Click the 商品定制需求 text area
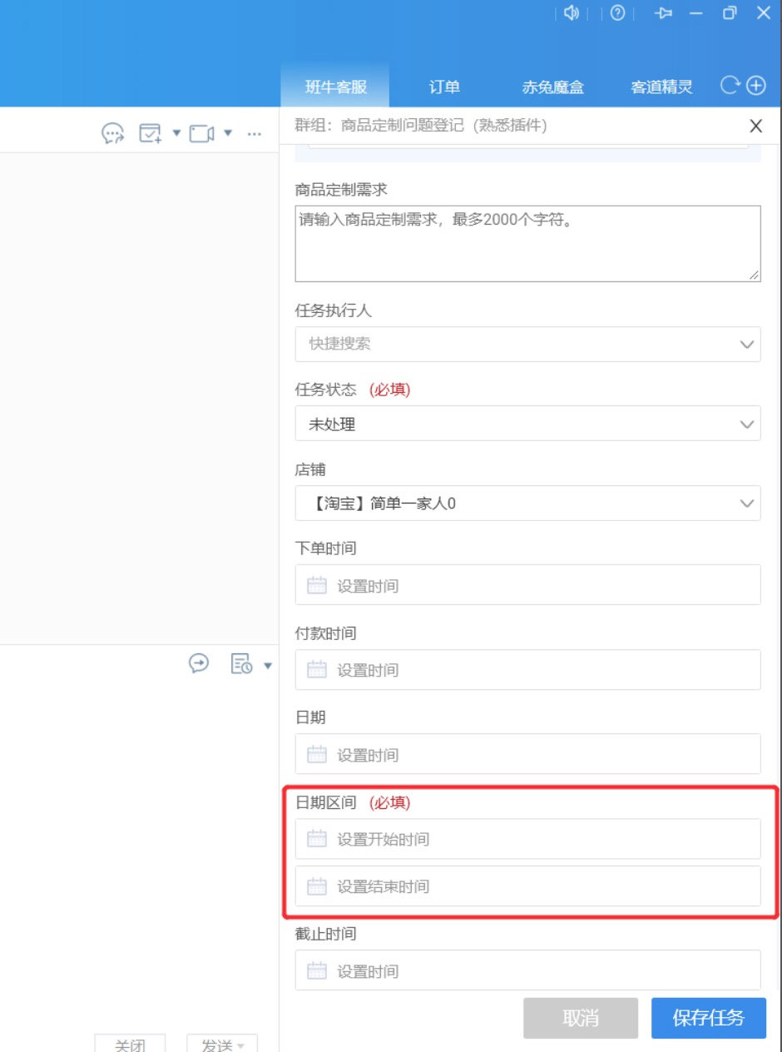Screen dimensions: 782x1052 (527, 243)
